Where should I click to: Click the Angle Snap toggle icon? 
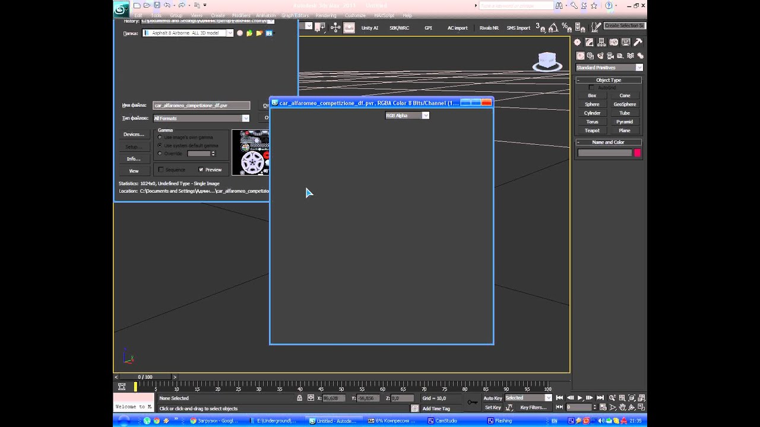click(x=552, y=27)
